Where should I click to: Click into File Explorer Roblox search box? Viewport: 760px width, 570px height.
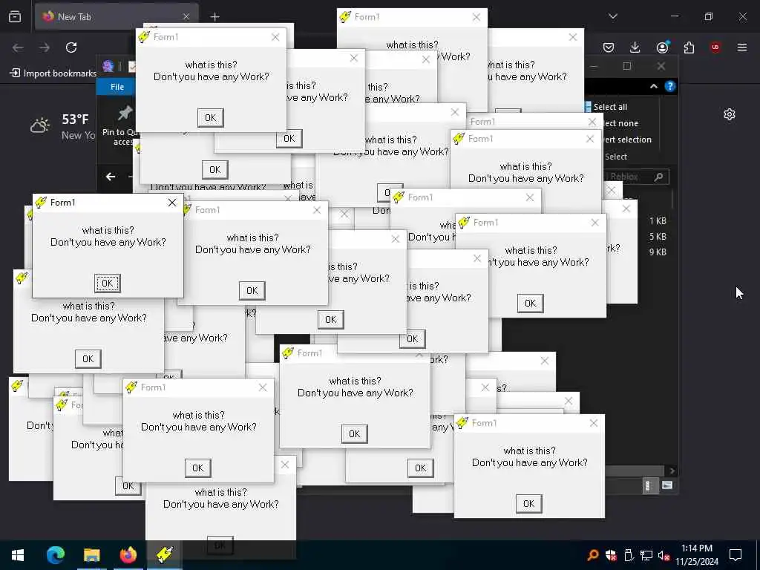(x=637, y=177)
